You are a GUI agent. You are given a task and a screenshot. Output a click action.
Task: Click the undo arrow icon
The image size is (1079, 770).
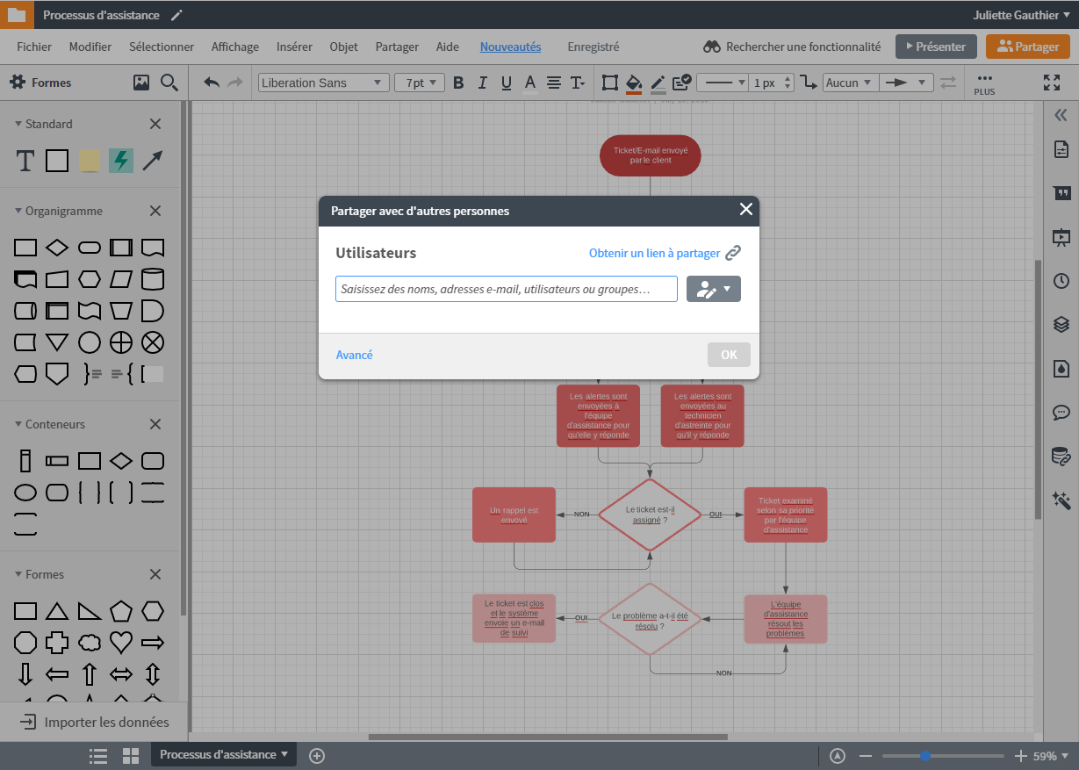coord(212,83)
